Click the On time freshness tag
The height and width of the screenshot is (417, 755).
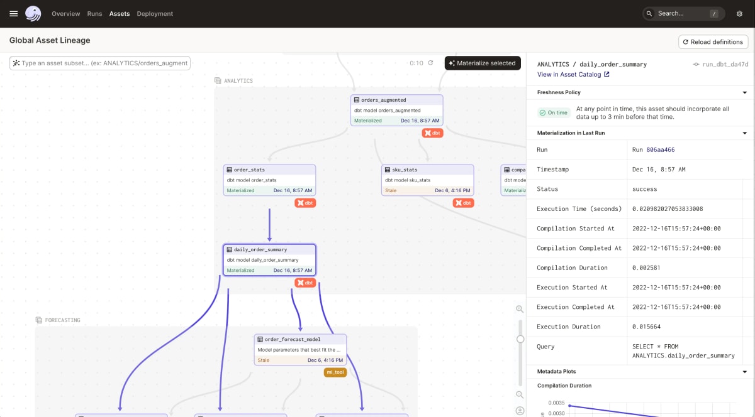click(x=553, y=113)
